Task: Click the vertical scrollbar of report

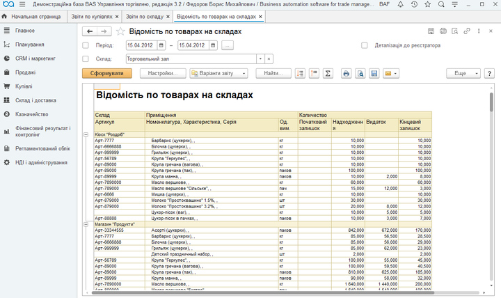Action: click(491, 102)
